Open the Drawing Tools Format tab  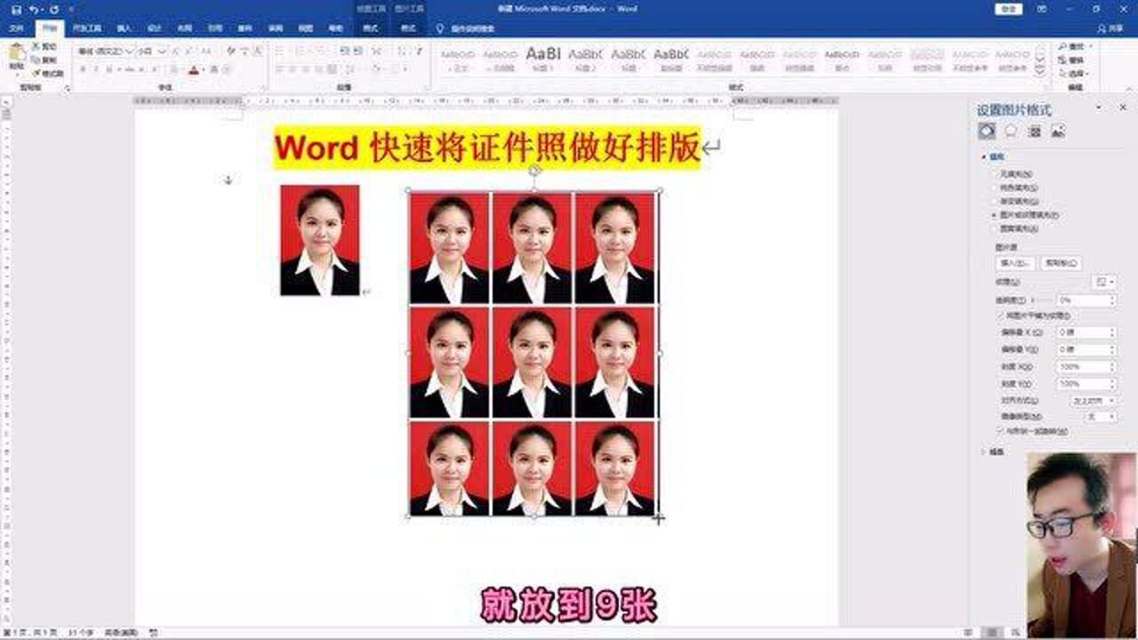pyautogui.click(x=371, y=28)
